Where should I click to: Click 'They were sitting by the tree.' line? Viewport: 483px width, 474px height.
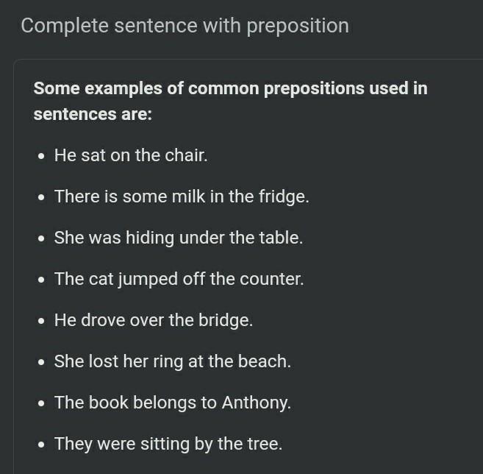pos(168,445)
